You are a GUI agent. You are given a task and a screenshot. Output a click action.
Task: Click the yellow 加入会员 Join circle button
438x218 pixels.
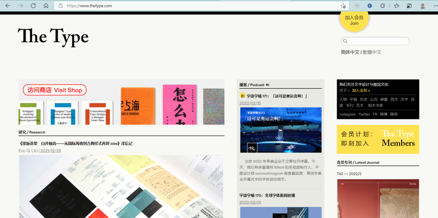coord(354,20)
